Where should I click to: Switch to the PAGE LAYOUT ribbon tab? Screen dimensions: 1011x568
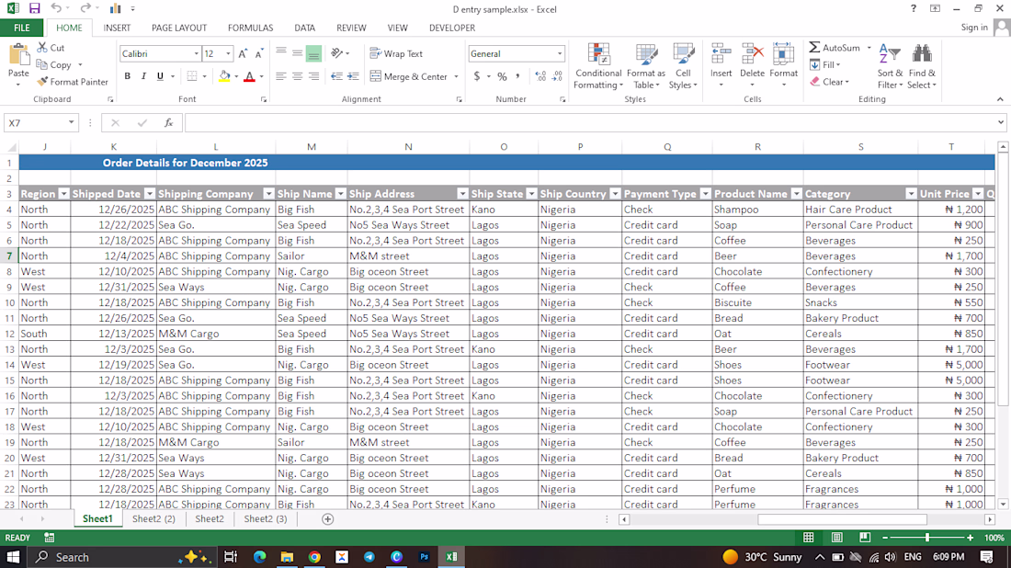179,28
